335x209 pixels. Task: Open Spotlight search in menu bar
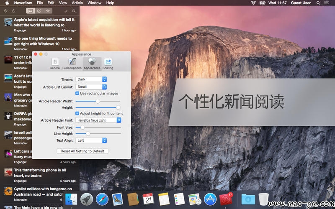[318, 3]
